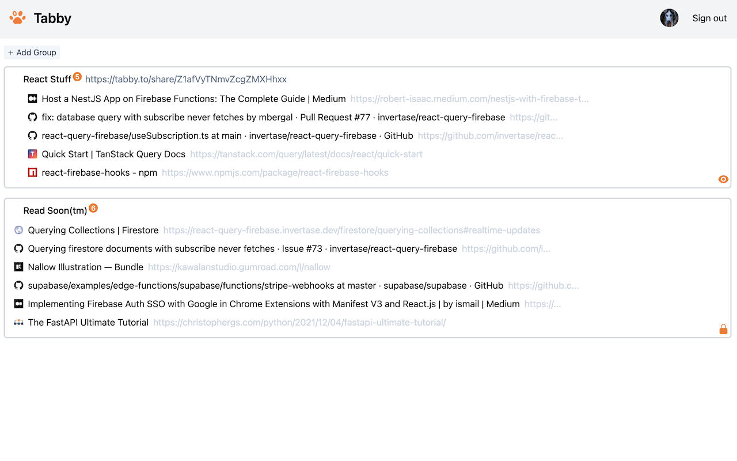Click truncated URL beside Issue #73

pyautogui.click(x=506, y=249)
